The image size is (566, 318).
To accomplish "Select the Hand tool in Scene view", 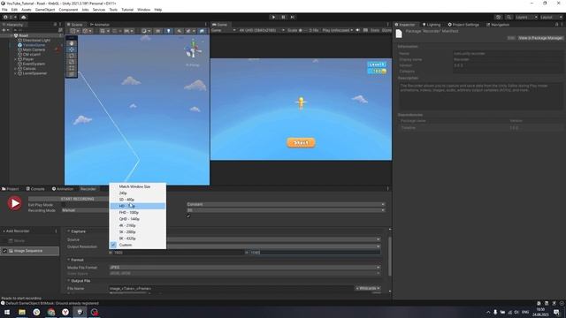I will coord(72,43).
